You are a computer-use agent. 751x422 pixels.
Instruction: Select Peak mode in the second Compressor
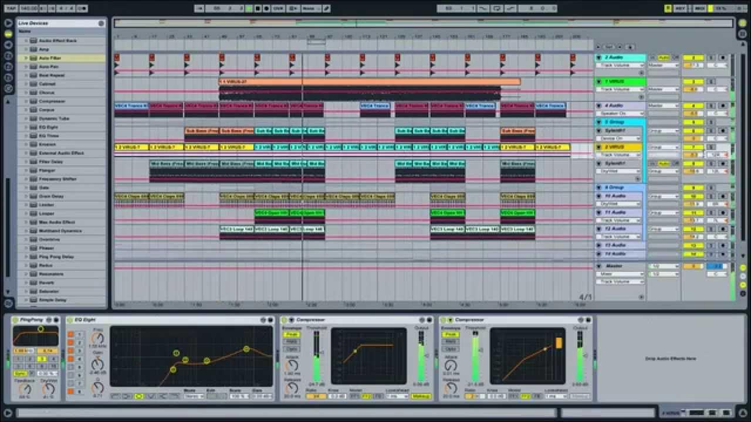tap(451, 335)
